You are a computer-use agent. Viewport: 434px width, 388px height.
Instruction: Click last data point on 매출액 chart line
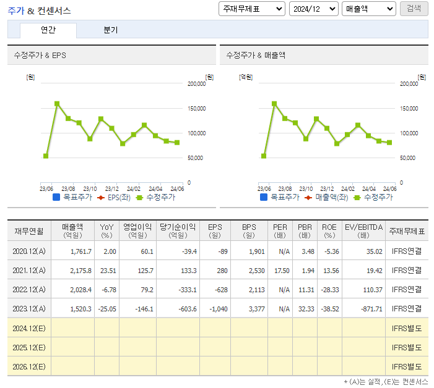(x=389, y=143)
